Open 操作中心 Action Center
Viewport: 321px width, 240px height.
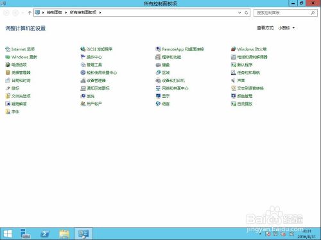pos(91,57)
